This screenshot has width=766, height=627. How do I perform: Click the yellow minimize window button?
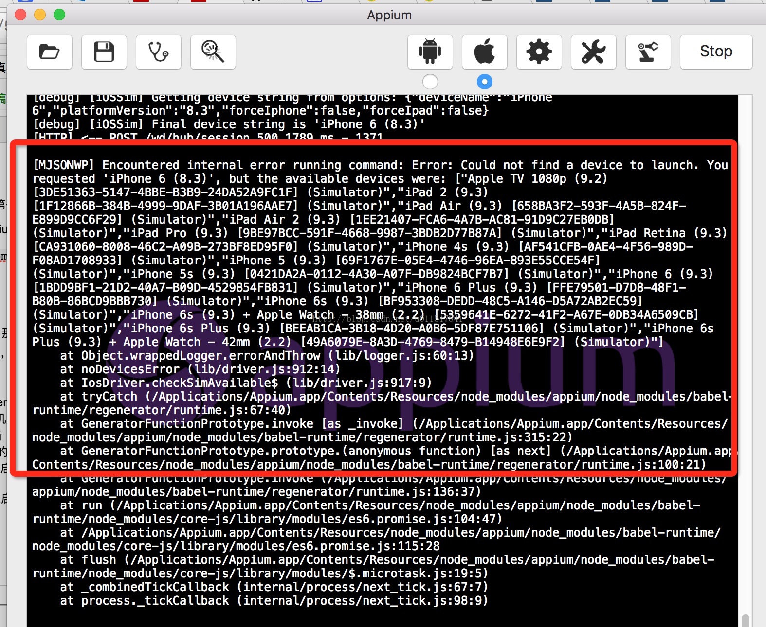40,15
